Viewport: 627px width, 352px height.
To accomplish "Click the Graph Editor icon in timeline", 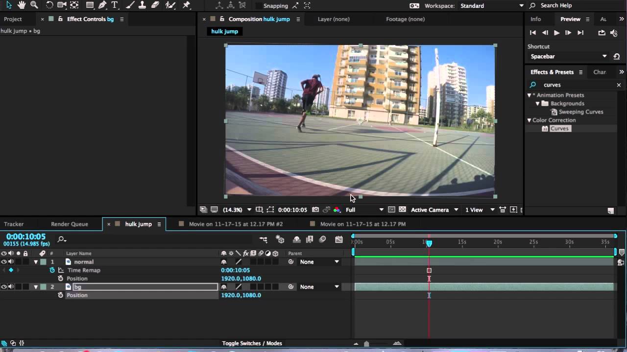I will click(x=339, y=240).
